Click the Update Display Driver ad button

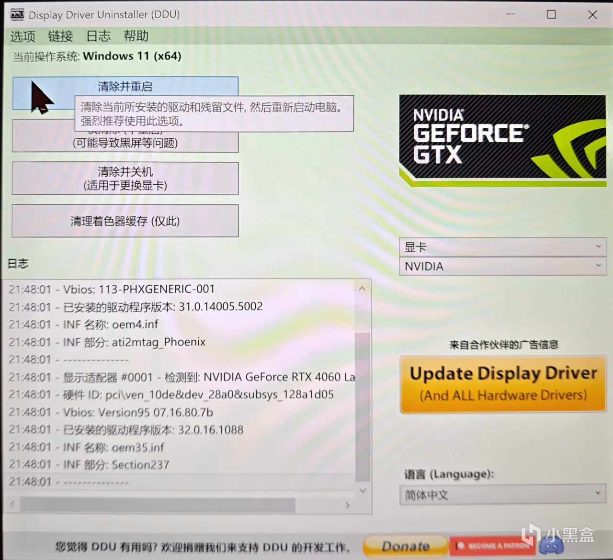(503, 384)
